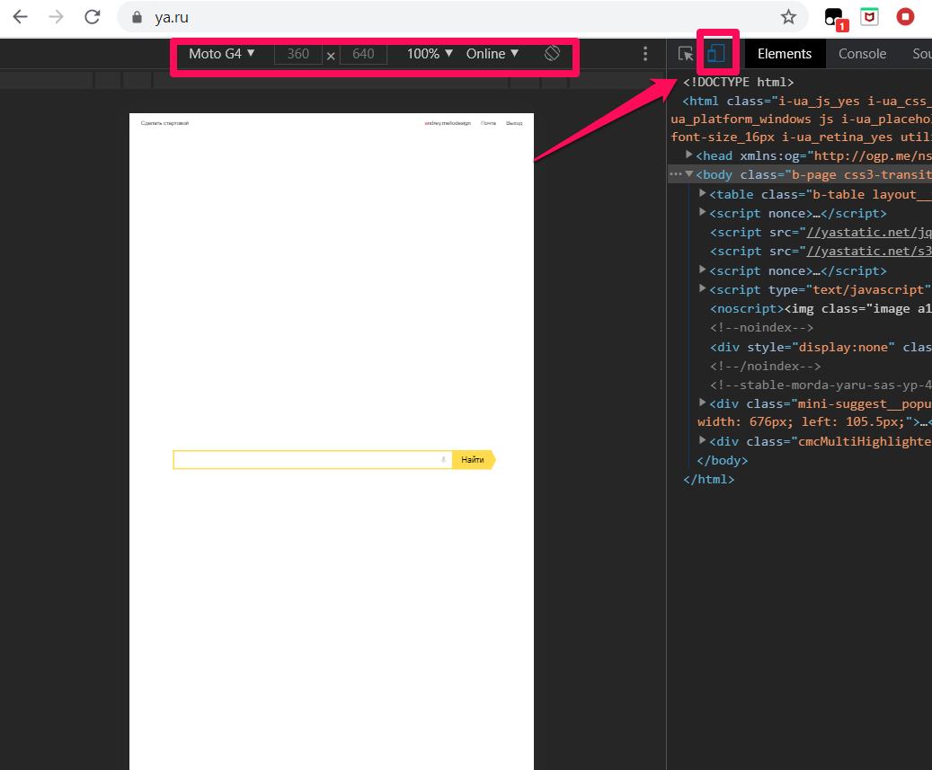Bookmark page with star icon
The height and width of the screenshot is (770, 932).
pos(788,17)
